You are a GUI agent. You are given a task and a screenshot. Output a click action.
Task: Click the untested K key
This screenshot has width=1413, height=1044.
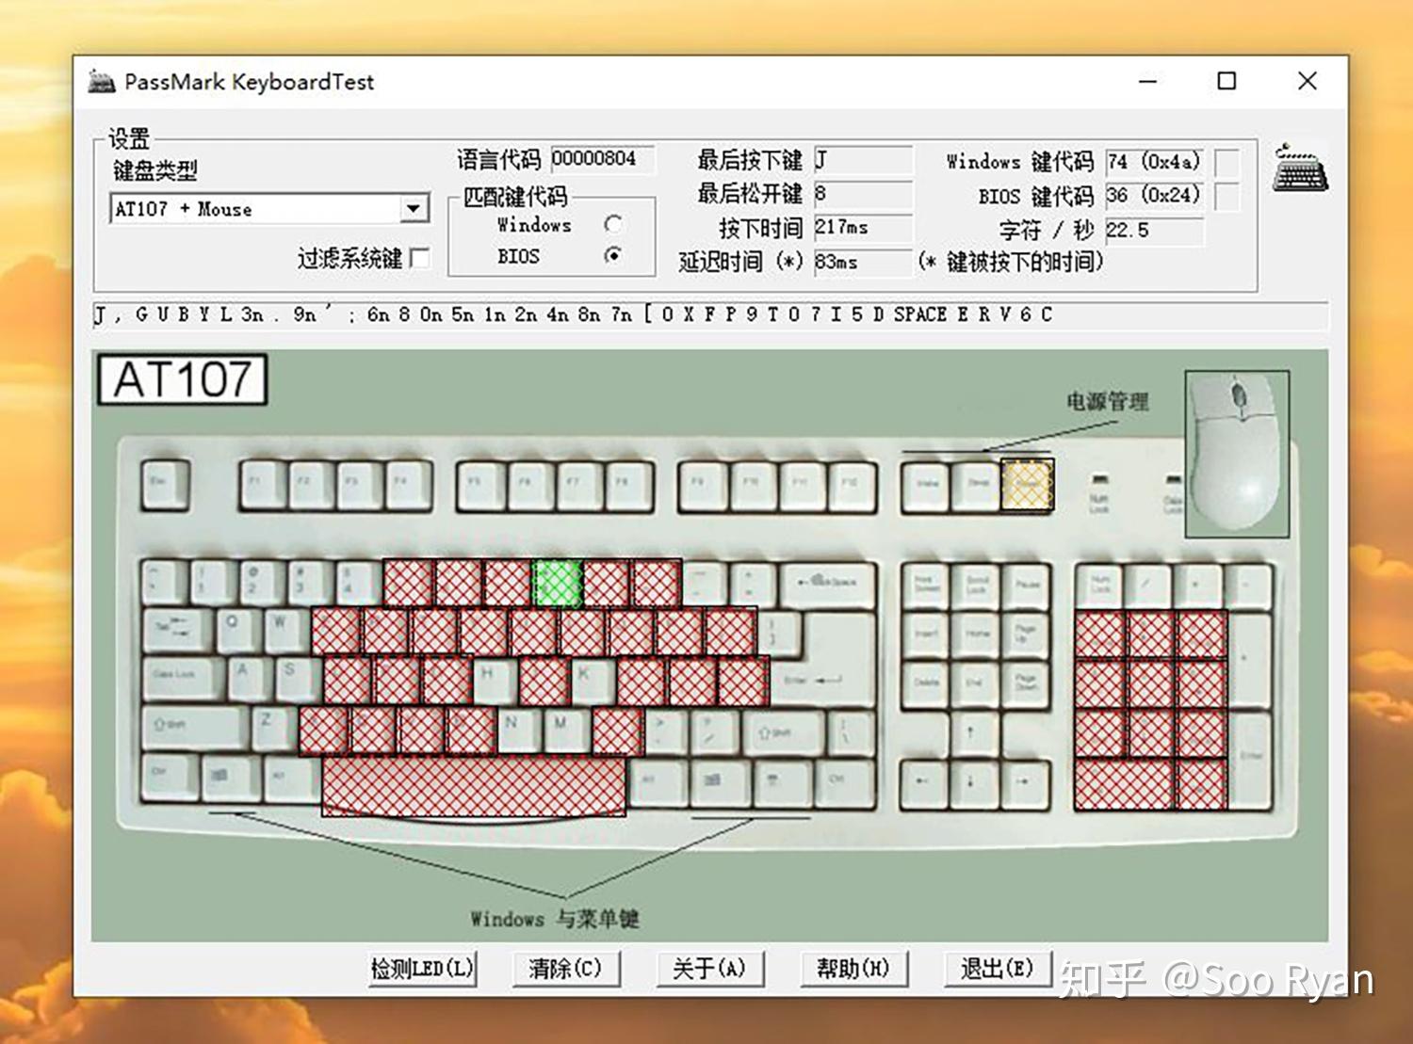(x=592, y=680)
